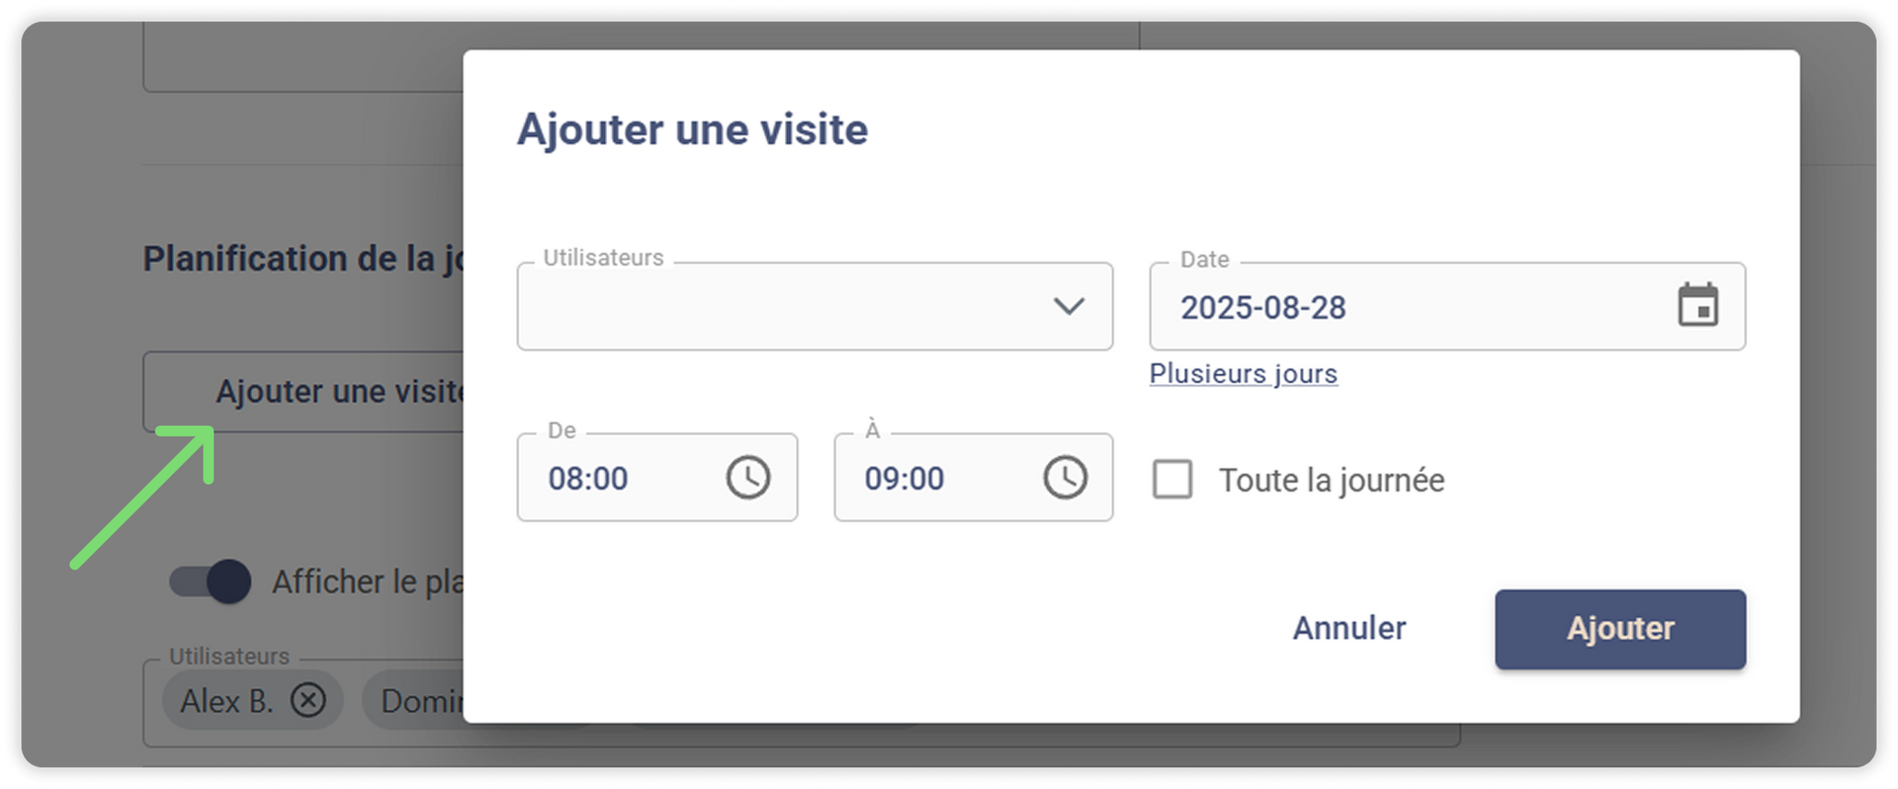Focus the À end time 09:00 field
Image resolution: width=1898 pixels, height=789 pixels.
929,479
